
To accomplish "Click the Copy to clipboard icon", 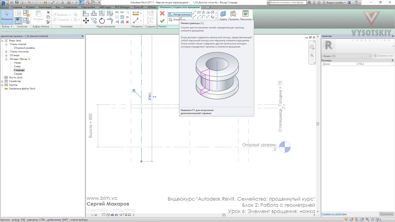I will coord(48,17).
